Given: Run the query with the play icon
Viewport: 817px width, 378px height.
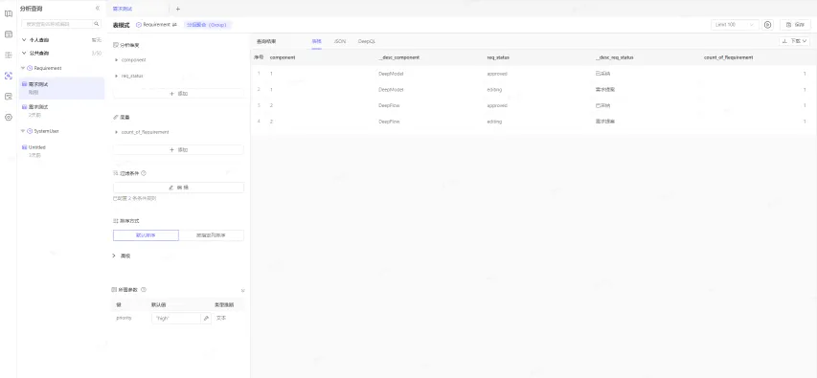Looking at the screenshot, I should 767,25.
